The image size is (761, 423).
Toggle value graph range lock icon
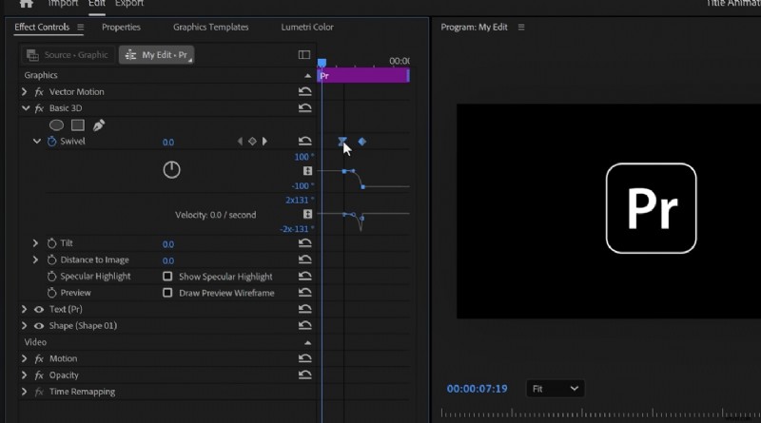[307, 171]
